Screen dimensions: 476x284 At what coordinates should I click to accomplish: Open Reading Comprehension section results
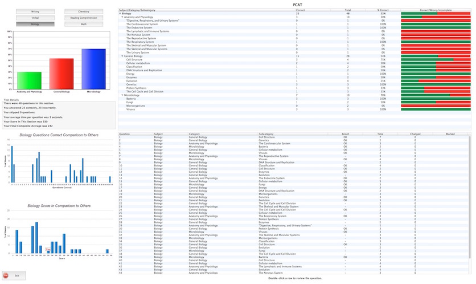[84, 18]
